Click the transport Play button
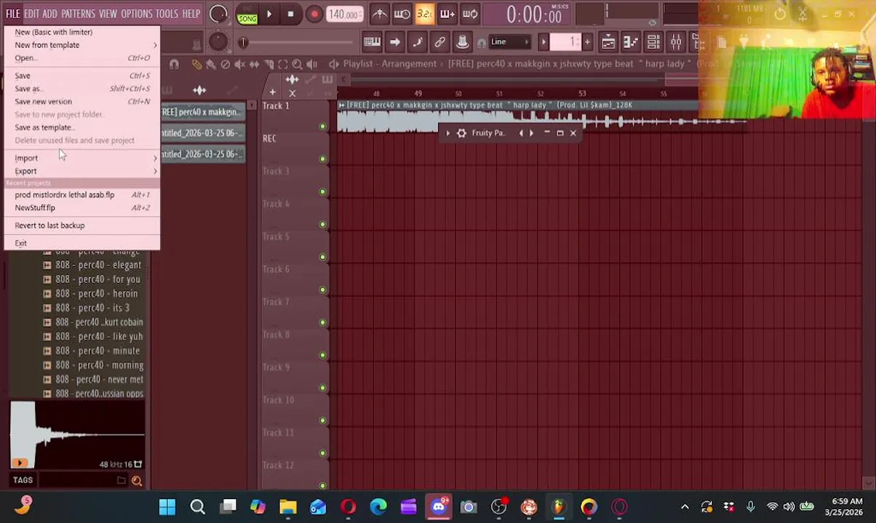The image size is (876, 523). pyautogui.click(x=269, y=14)
